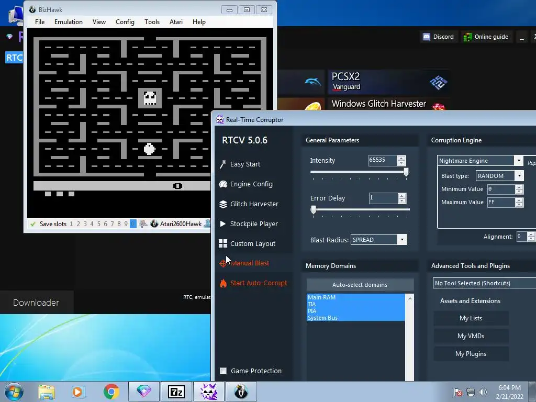Click PCSX2 Vanguard in the launcher
536x402 pixels.
[388, 82]
